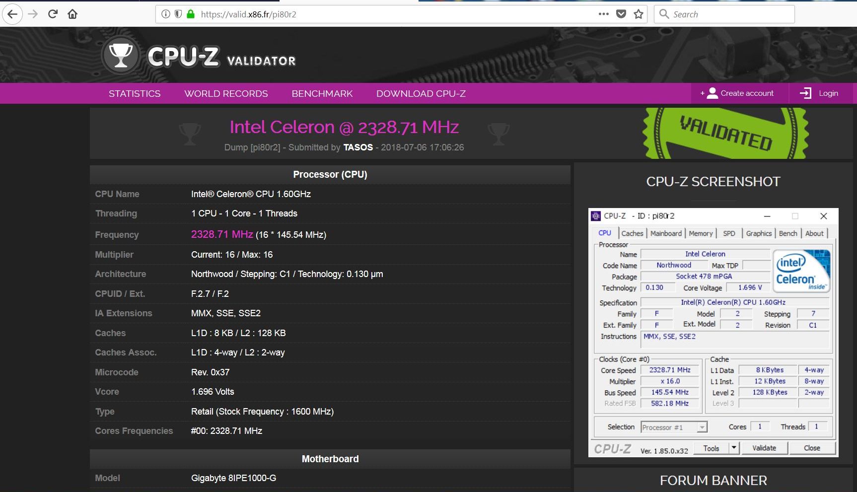Click Create account link
Viewport: 857px width, 492px height.
747,93
